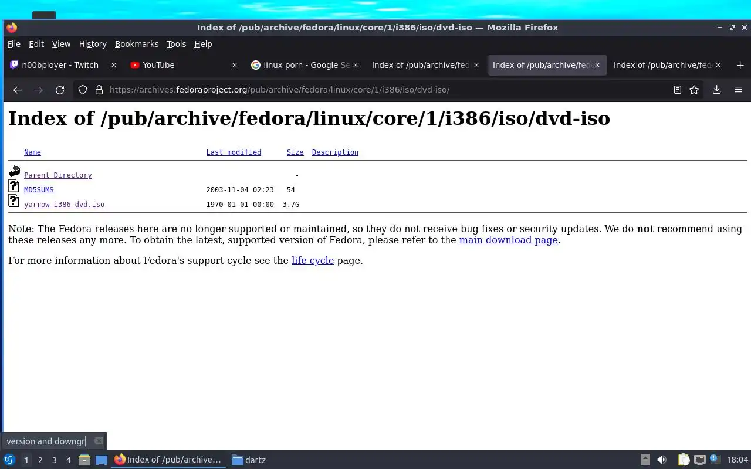
Task: Switch to workspace 3
Action: point(54,460)
